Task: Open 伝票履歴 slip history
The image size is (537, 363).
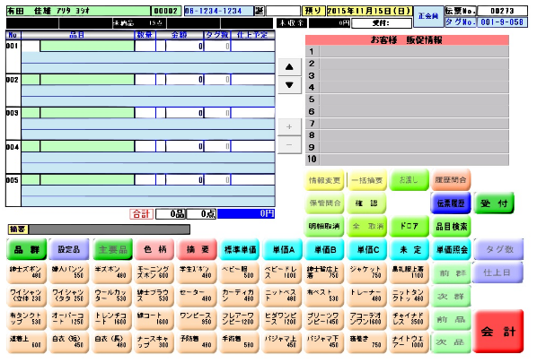Action: 451,203
